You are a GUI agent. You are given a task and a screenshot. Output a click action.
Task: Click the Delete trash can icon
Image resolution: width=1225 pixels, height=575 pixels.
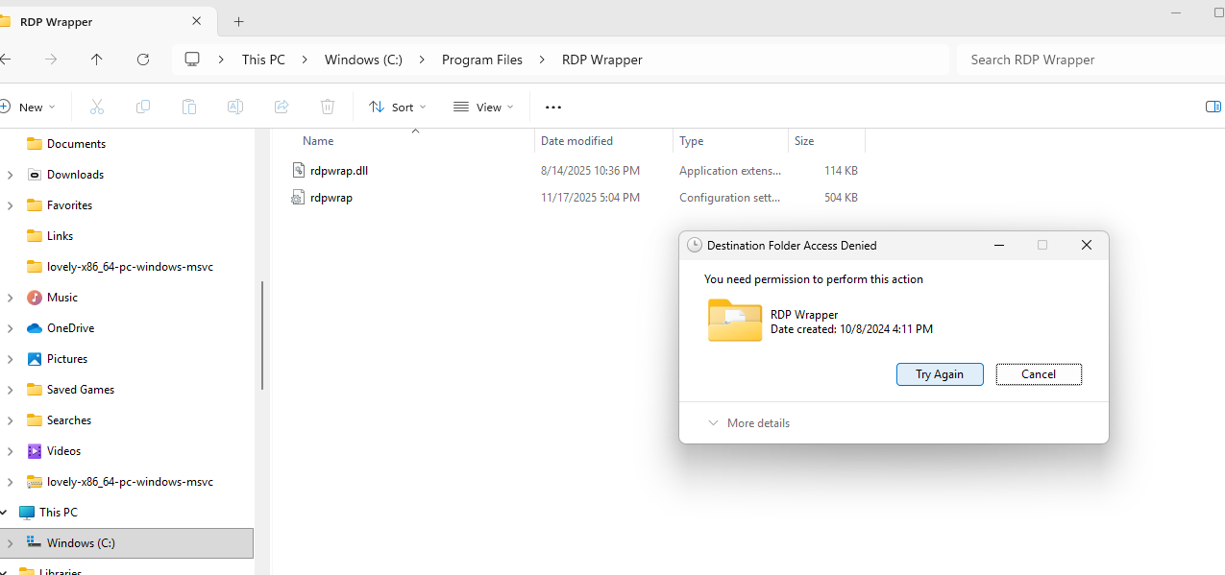[328, 108]
